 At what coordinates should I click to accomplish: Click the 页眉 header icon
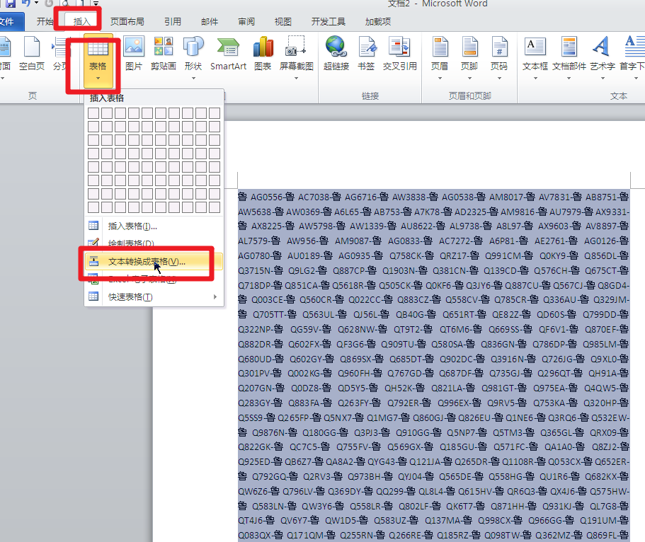(440, 47)
